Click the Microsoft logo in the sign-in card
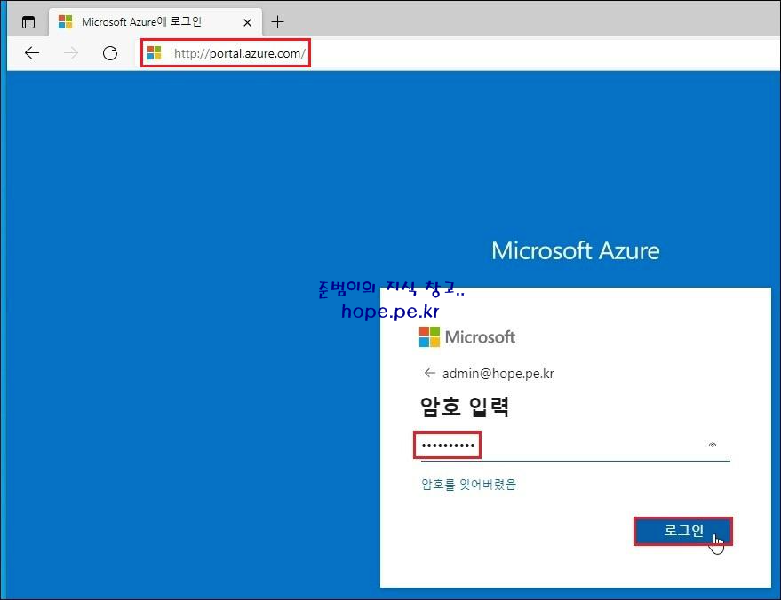Screen dimensions: 781x600 (x=466, y=336)
